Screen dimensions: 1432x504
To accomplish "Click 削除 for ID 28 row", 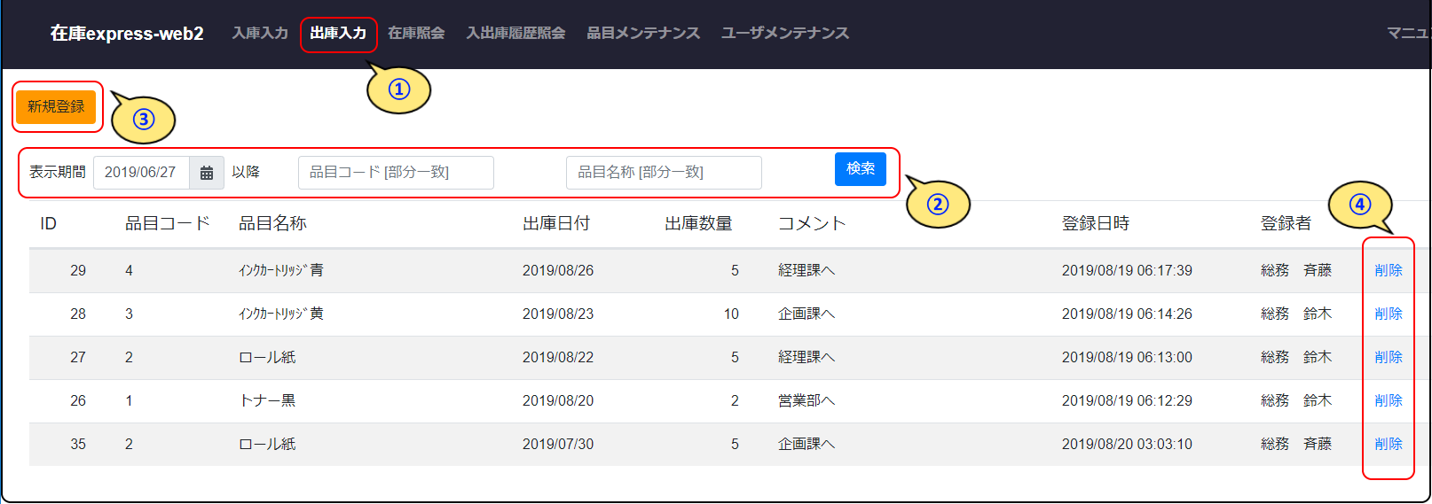I will (1388, 314).
